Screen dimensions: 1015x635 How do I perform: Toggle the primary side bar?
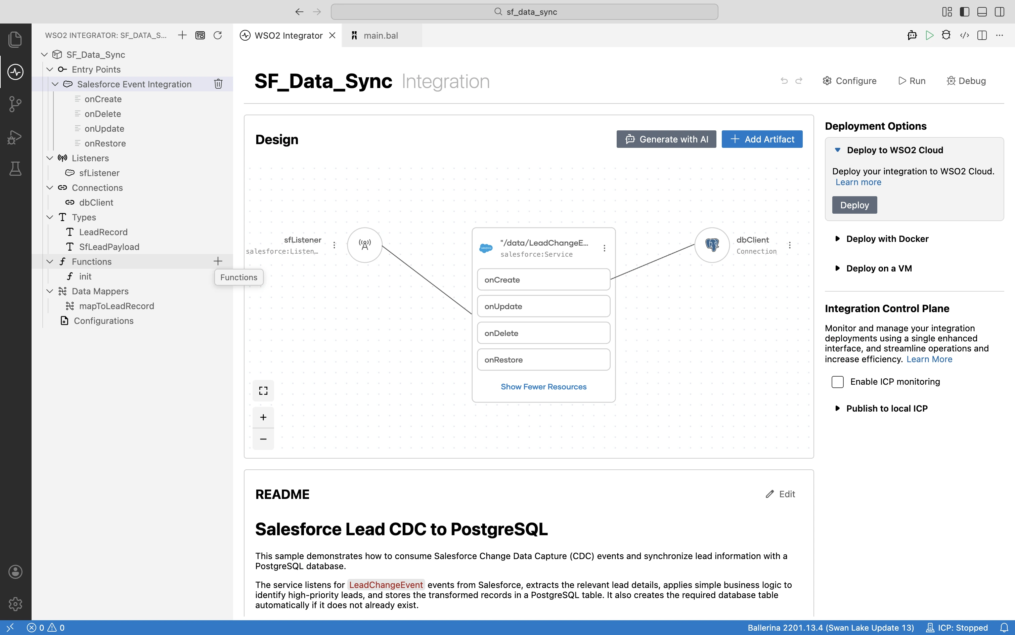[x=965, y=12]
